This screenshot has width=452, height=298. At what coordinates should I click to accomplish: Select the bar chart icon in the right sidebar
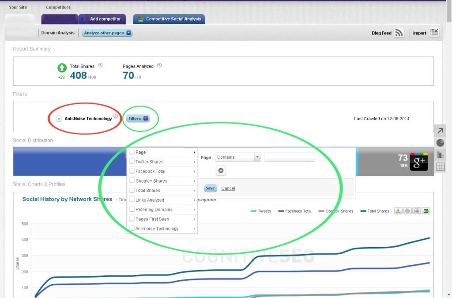tap(440, 155)
